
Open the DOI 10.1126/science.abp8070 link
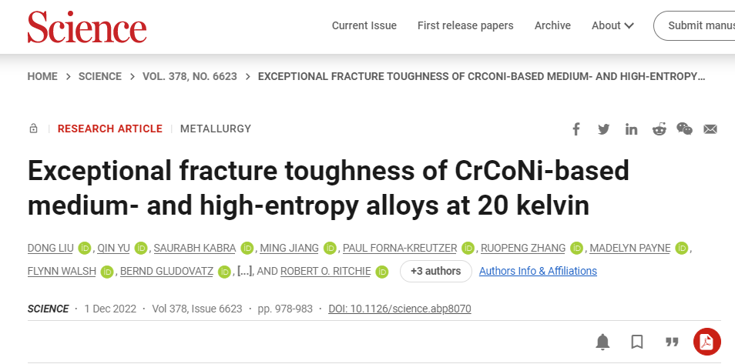(399, 309)
